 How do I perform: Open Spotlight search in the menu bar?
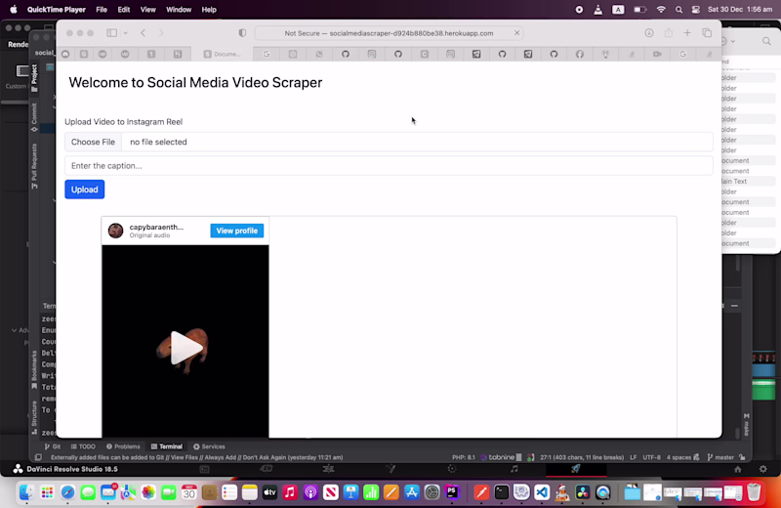coord(678,10)
